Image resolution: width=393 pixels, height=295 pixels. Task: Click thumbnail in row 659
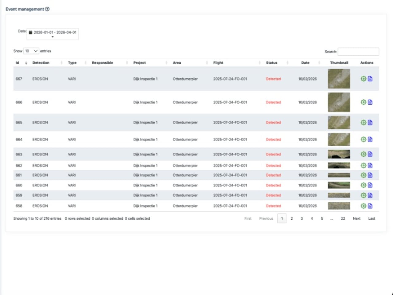pyautogui.click(x=339, y=195)
